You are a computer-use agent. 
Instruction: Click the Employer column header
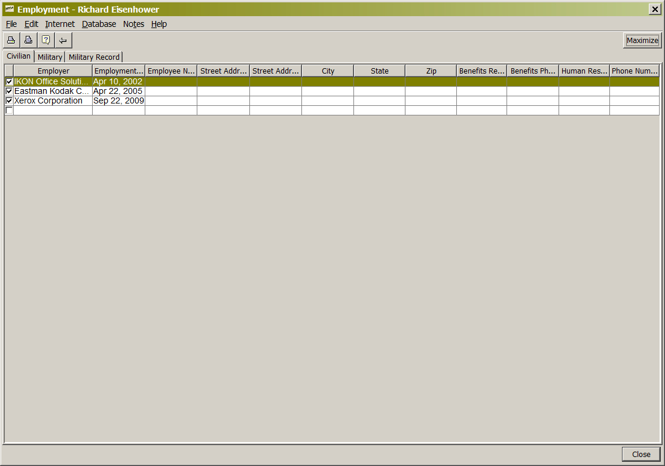click(x=53, y=71)
